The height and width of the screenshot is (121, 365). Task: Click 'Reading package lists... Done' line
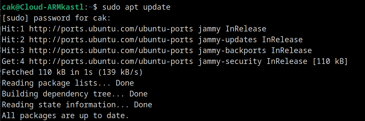click(68, 83)
